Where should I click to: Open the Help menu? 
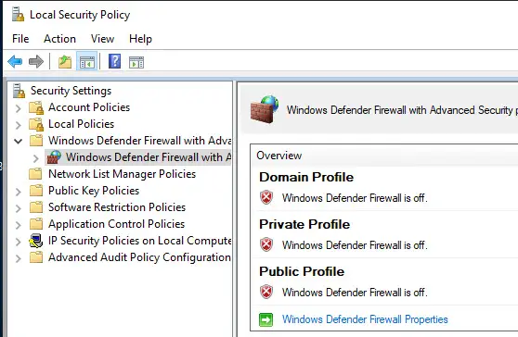[140, 39]
